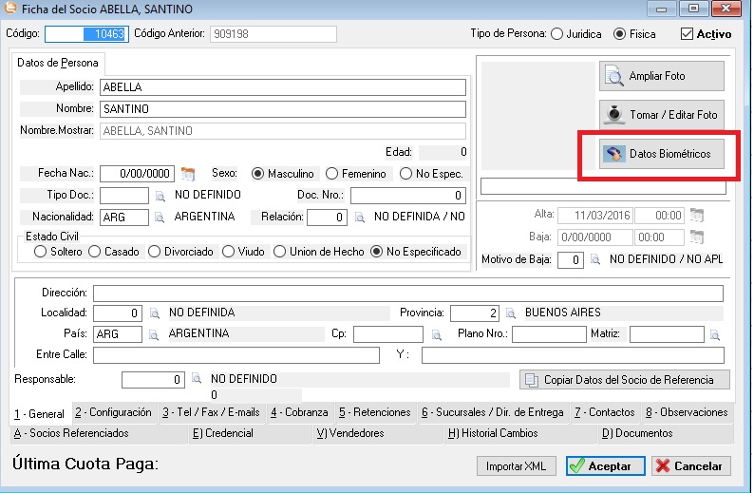This screenshot has height=493, width=754.
Task: Click lookup magnifier beside Localidad field
Action: pos(154,313)
